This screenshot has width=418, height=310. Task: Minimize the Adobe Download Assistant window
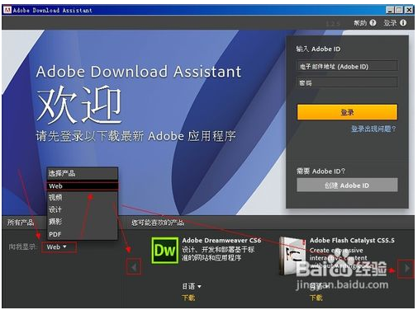(x=390, y=10)
